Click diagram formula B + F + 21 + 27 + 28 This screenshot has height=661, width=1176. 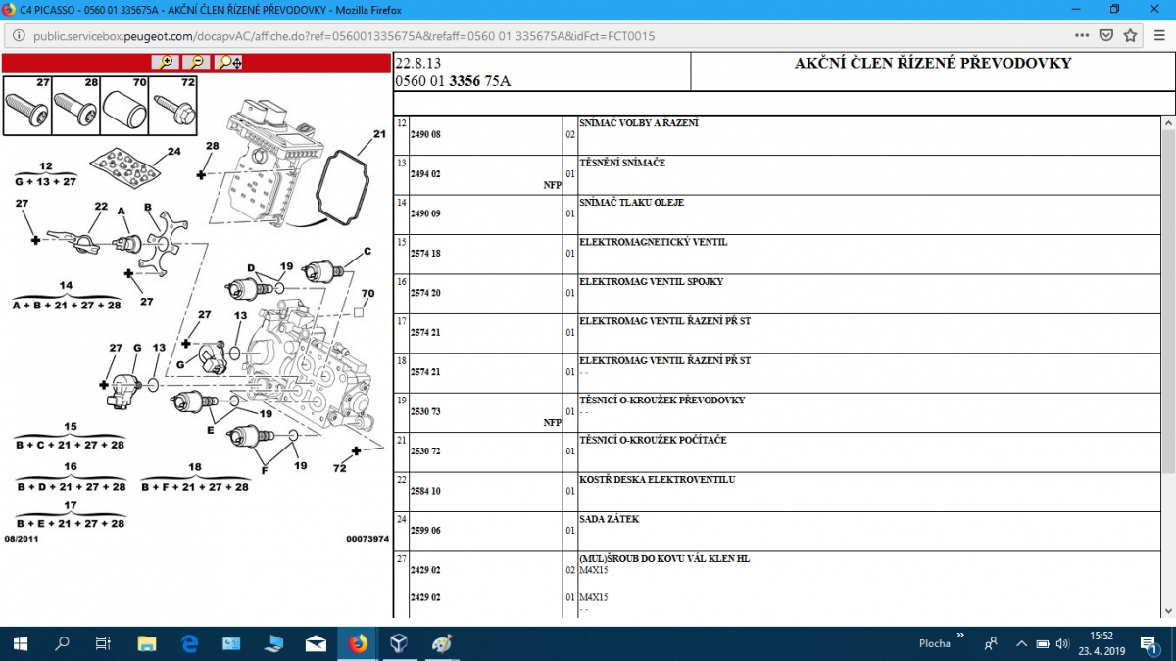pos(195,486)
